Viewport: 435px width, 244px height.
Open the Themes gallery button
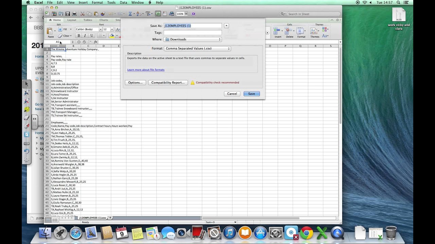[314, 33]
